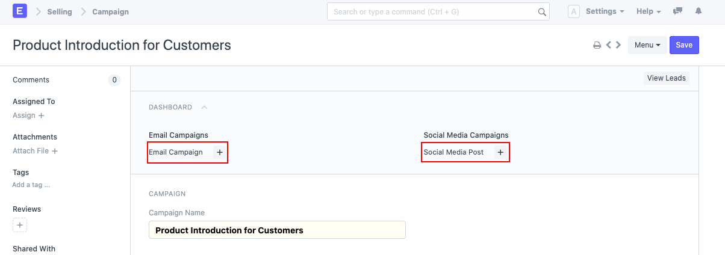Add a new Social Media Post plus icon
Image resolution: width=725 pixels, height=255 pixels.
pos(500,153)
